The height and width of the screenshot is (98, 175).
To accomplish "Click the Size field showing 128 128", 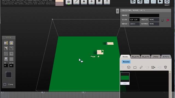I will (x=135, y=20).
